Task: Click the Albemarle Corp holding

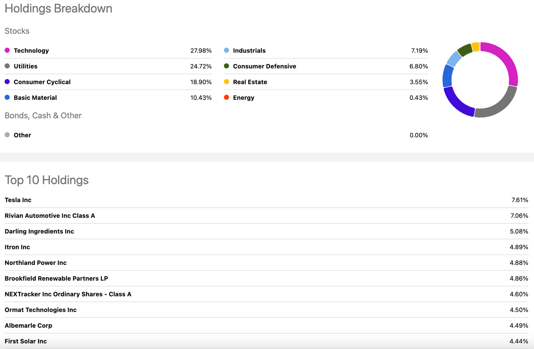Action: (x=28, y=325)
